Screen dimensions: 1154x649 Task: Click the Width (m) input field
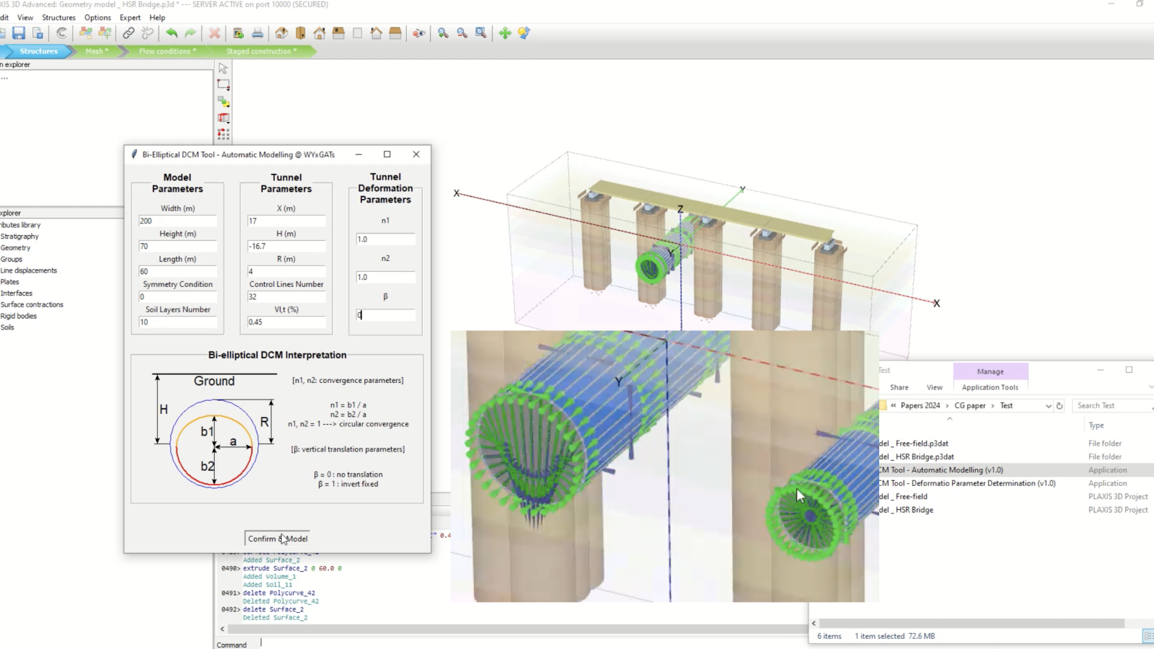(x=177, y=221)
